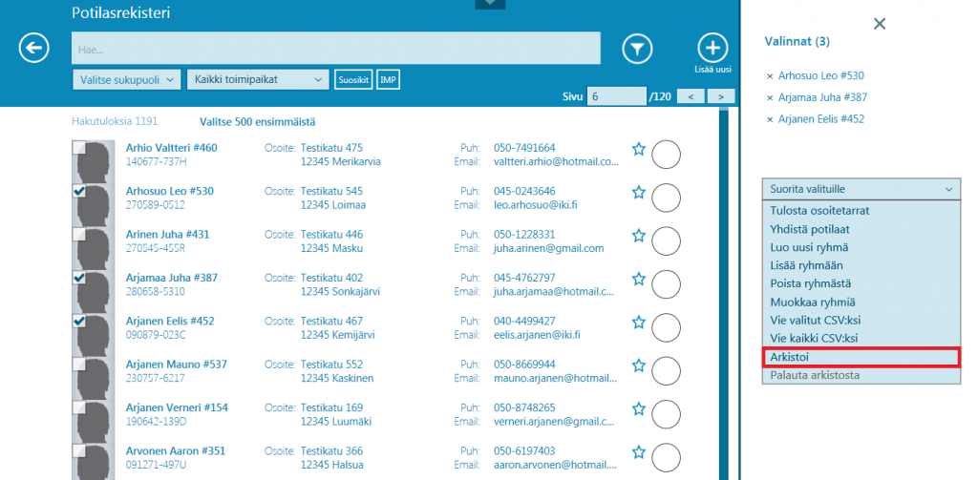Click the silhouette photo of Arinen Juha

(95, 248)
